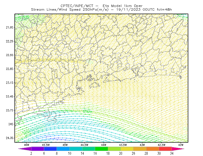Click the bright green swatch between 16 and 18

point(101,149)
